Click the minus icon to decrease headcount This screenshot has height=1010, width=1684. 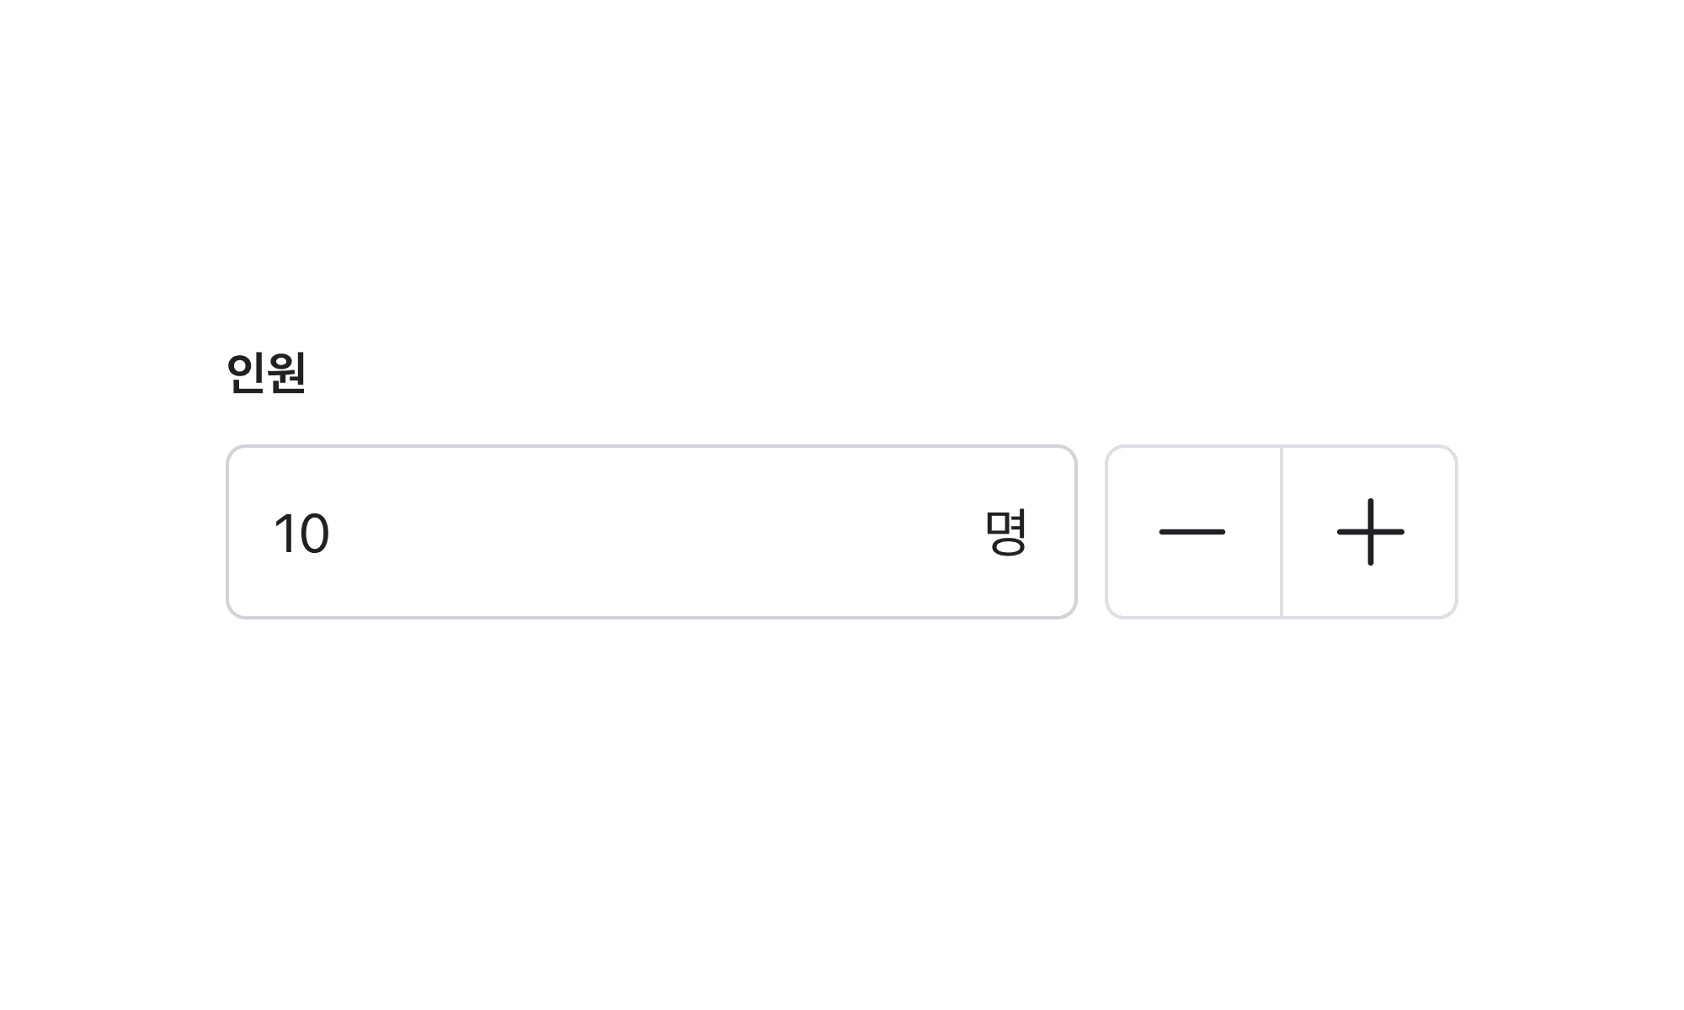tap(1192, 532)
